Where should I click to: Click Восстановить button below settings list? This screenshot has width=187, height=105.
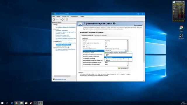[123, 68]
